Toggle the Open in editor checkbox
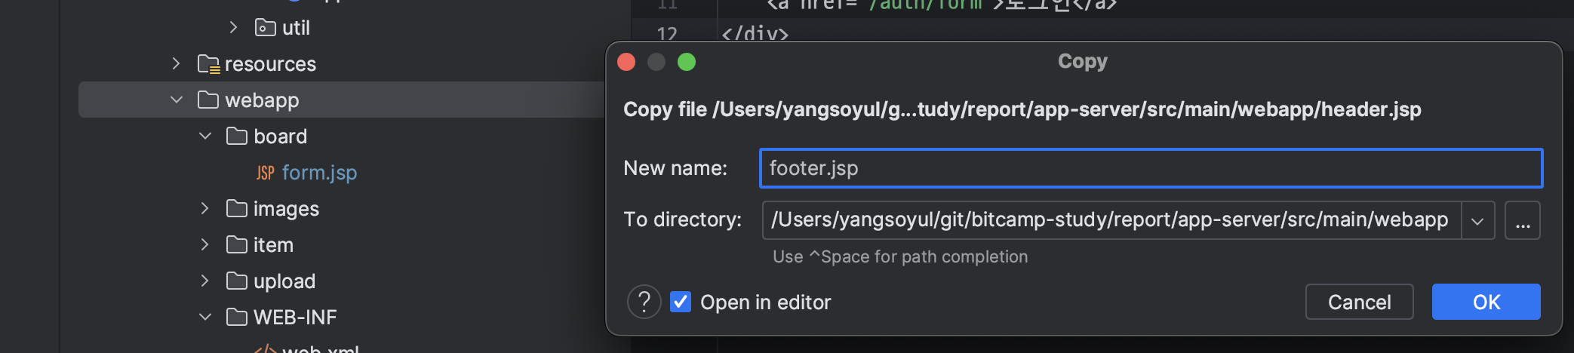The image size is (1574, 353). 681,302
